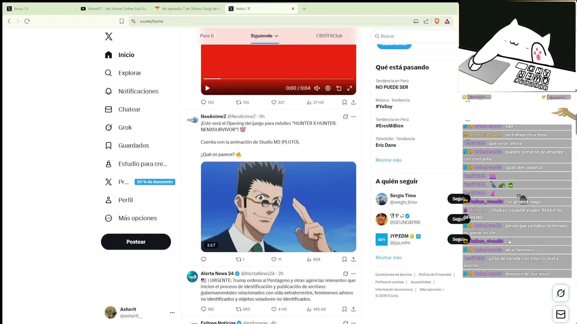Toggle picture-in-picture on red video

[339, 88]
